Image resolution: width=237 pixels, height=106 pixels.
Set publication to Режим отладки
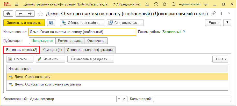click(70, 41)
